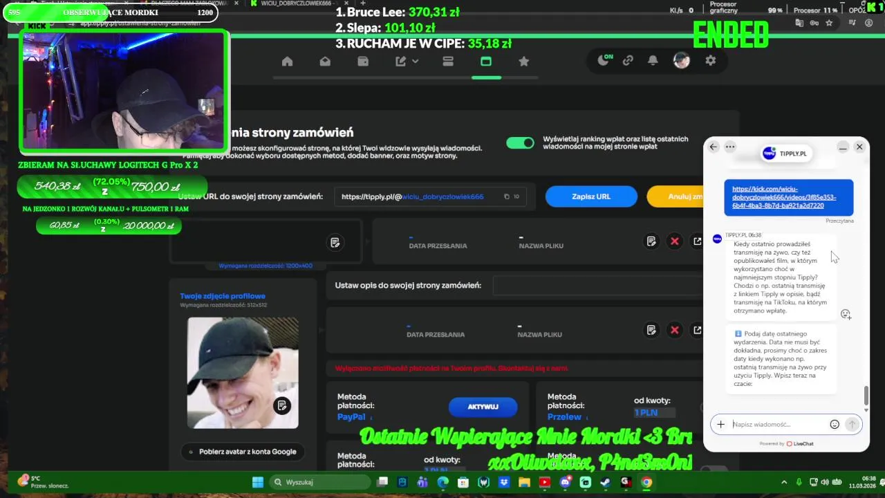Open the chat emoji picker
Image resolution: width=885 pixels, height=498 pixels.
(x=835, y=425)
